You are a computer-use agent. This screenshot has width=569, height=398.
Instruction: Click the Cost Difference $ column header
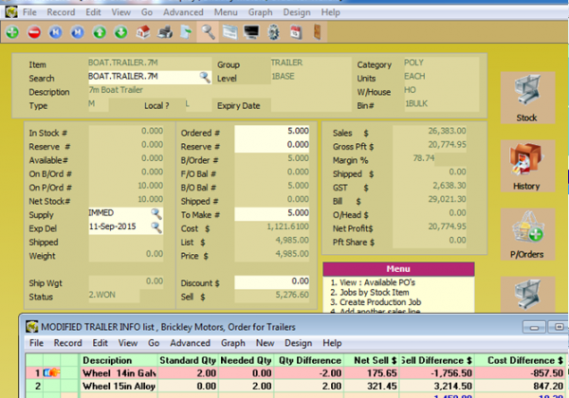(x=520, y=360)
